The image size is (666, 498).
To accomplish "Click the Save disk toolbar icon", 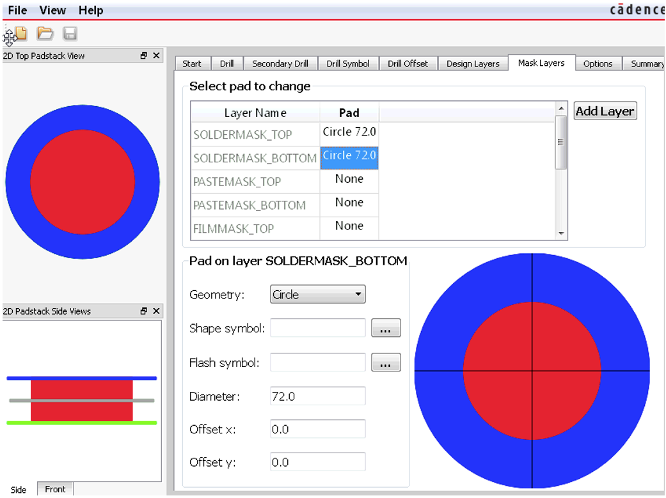I will [x=70, y=34].
